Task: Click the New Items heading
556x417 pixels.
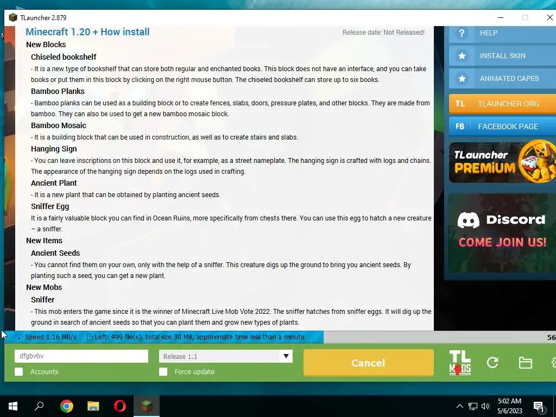Action: coord(44,241)
